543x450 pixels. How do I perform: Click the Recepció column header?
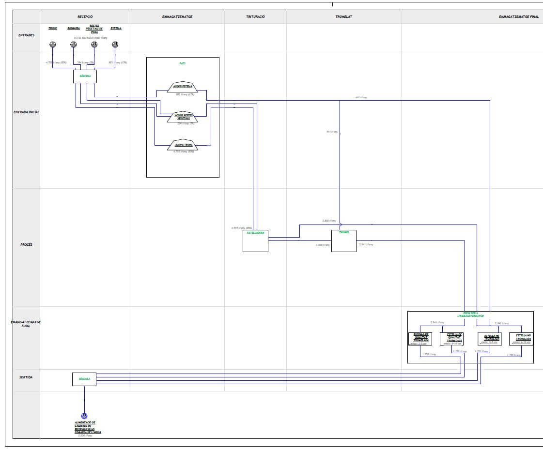(x=85, y=16)
